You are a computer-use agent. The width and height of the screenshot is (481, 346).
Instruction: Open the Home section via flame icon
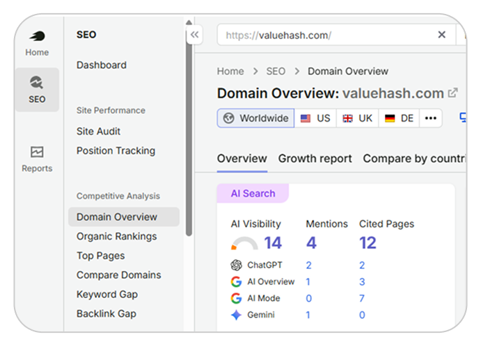(37, 36)
